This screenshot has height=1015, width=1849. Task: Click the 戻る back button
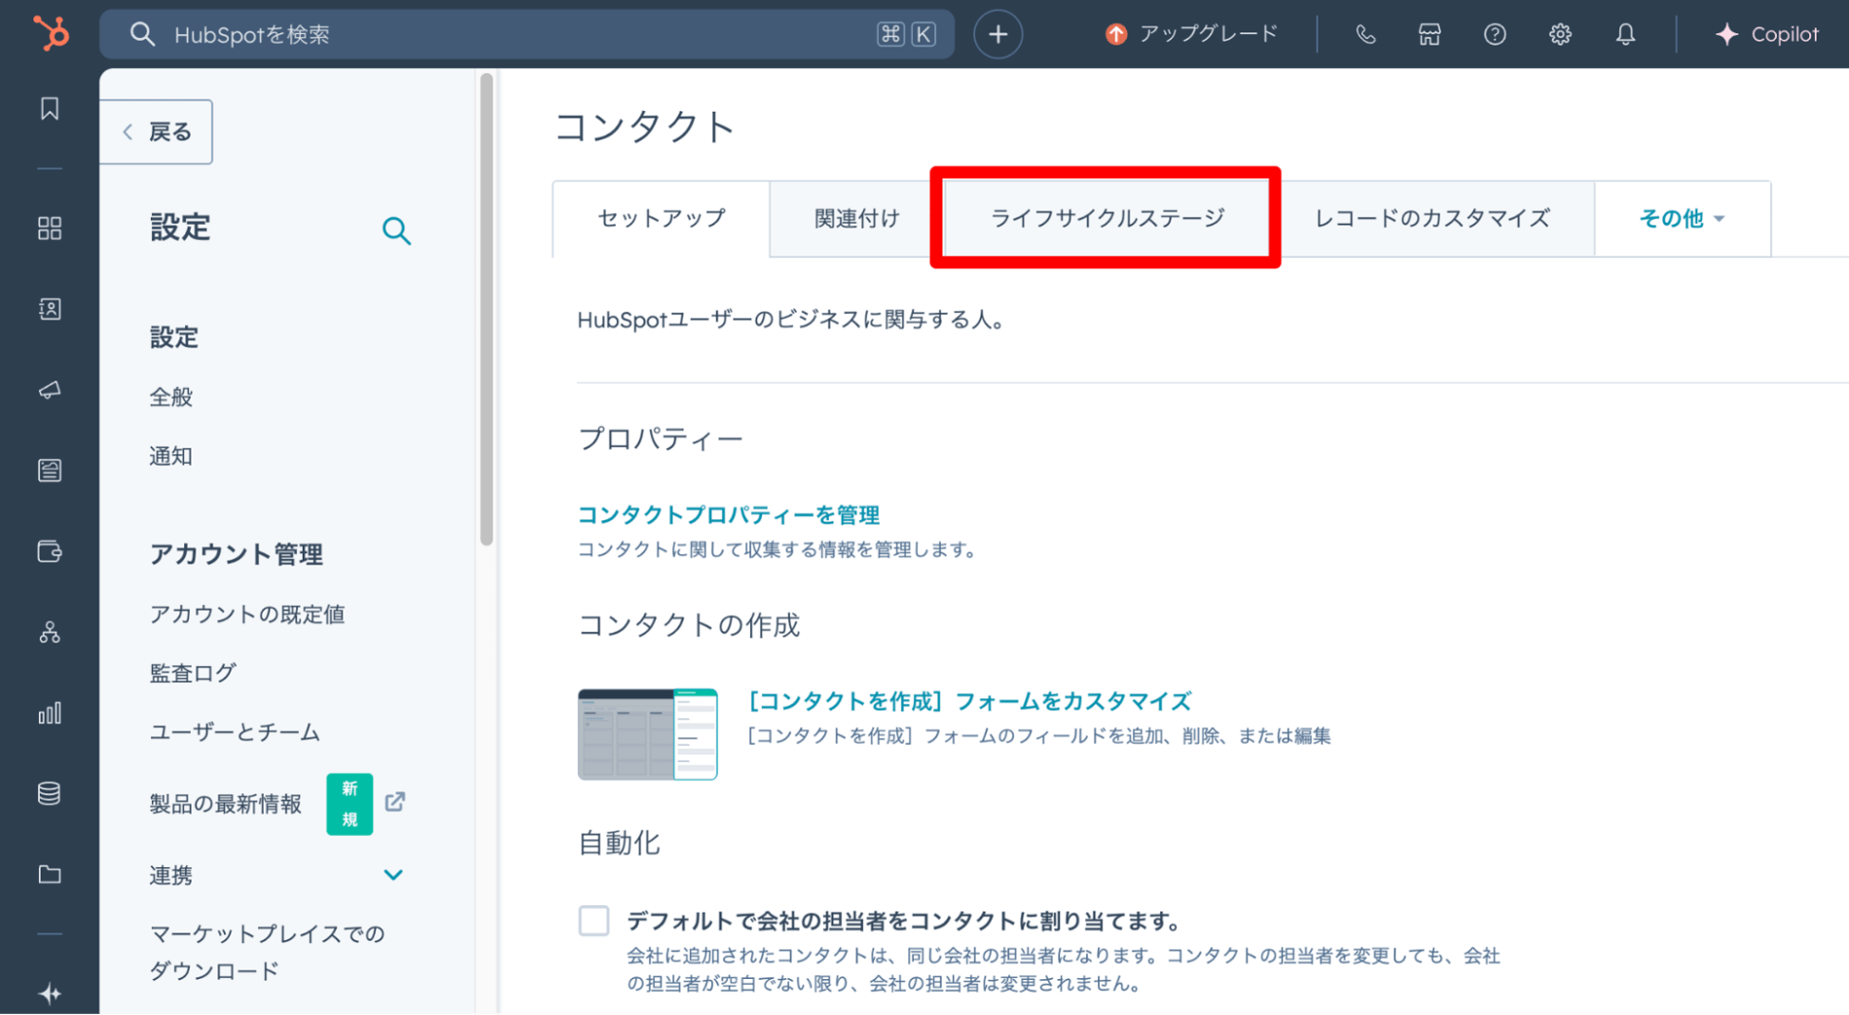point(156,131)
